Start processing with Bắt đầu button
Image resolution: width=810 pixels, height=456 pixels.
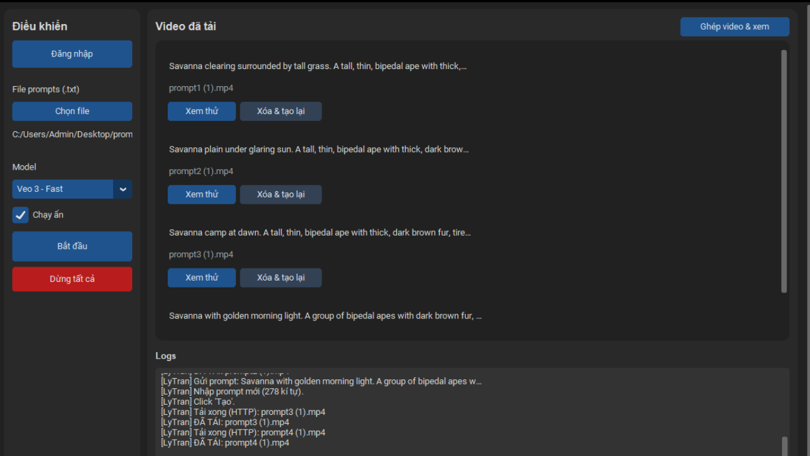(72, 246)
